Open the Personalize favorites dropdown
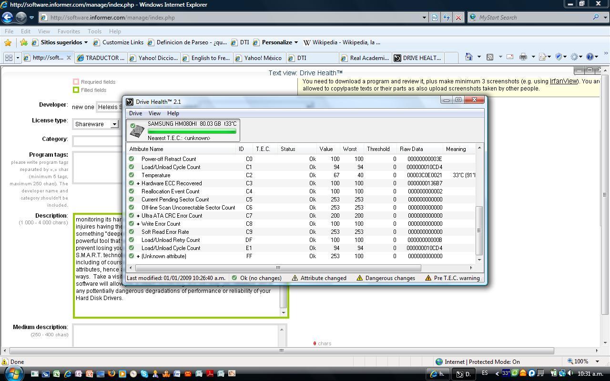 coord(296,42)
